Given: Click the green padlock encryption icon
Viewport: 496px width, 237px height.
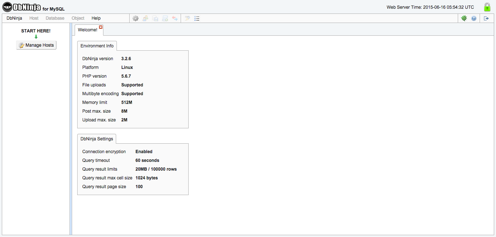Looking at the screenshot, I should click(487, 7).
